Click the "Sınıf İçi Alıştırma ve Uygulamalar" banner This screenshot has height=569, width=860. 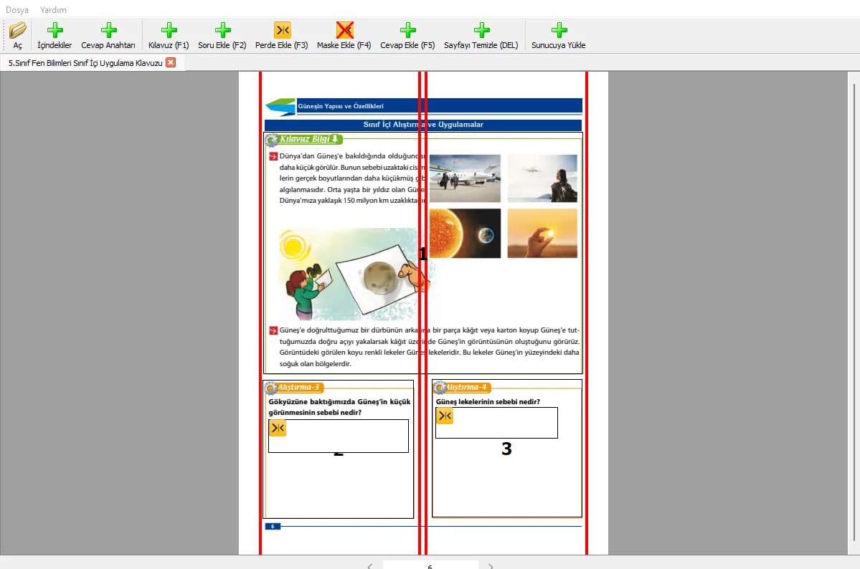tap(423, 125)
